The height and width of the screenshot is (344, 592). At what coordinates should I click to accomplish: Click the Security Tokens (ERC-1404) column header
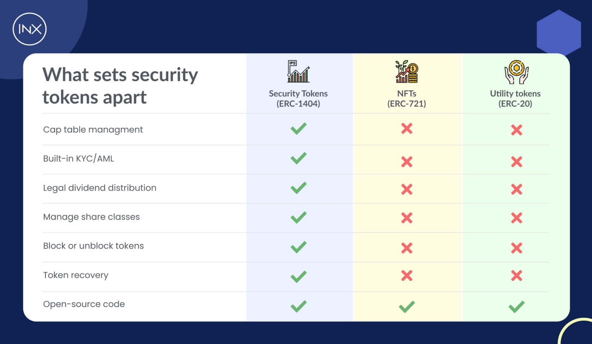click(298, 98)
